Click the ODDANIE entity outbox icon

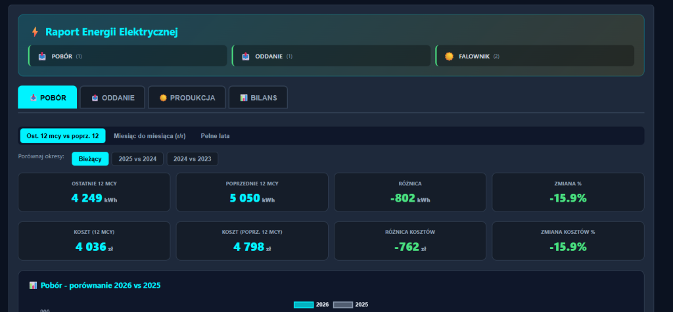tap(246, 56)
